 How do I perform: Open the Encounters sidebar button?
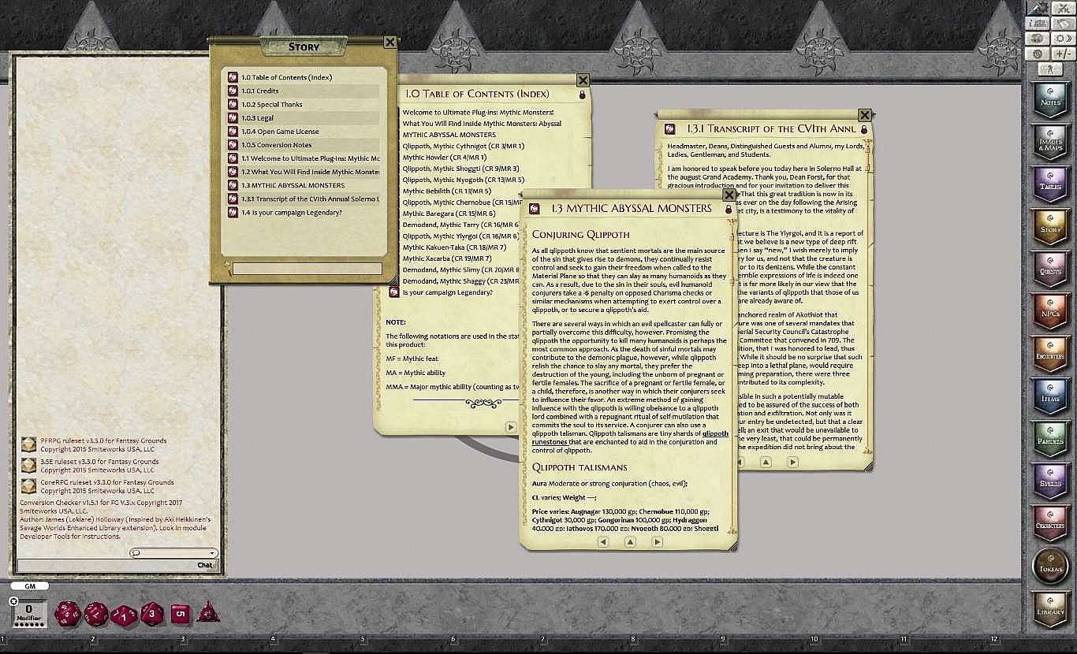tap(1050, 355)
